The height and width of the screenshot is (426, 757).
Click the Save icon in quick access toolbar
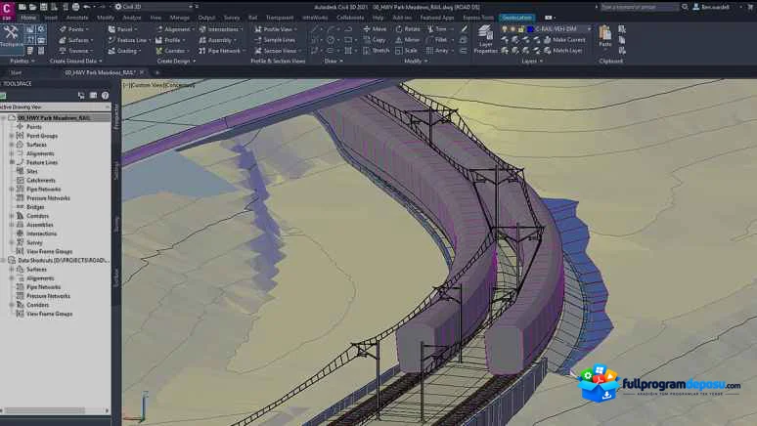pos(43,7)
